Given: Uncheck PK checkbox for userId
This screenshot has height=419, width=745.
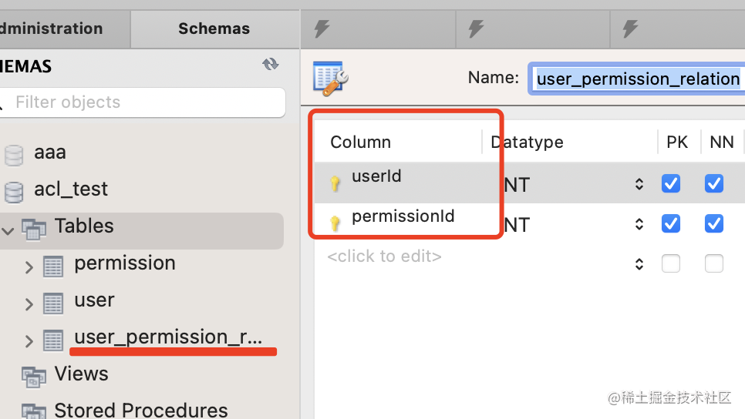Looking at the screenshot, I should coord(671,183).
